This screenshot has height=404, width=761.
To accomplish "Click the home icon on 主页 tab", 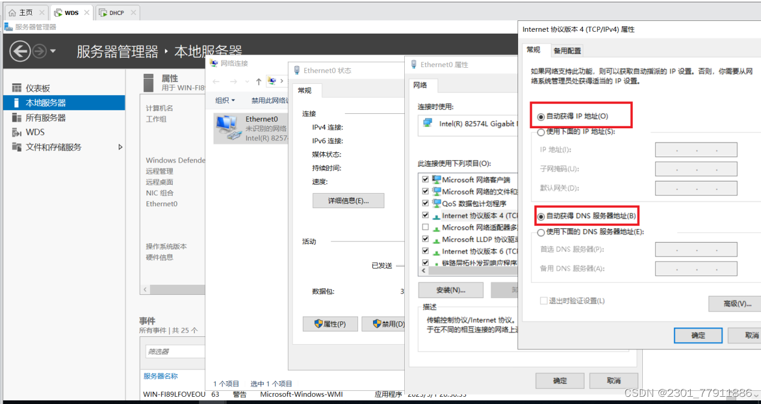I will [12, 13].
